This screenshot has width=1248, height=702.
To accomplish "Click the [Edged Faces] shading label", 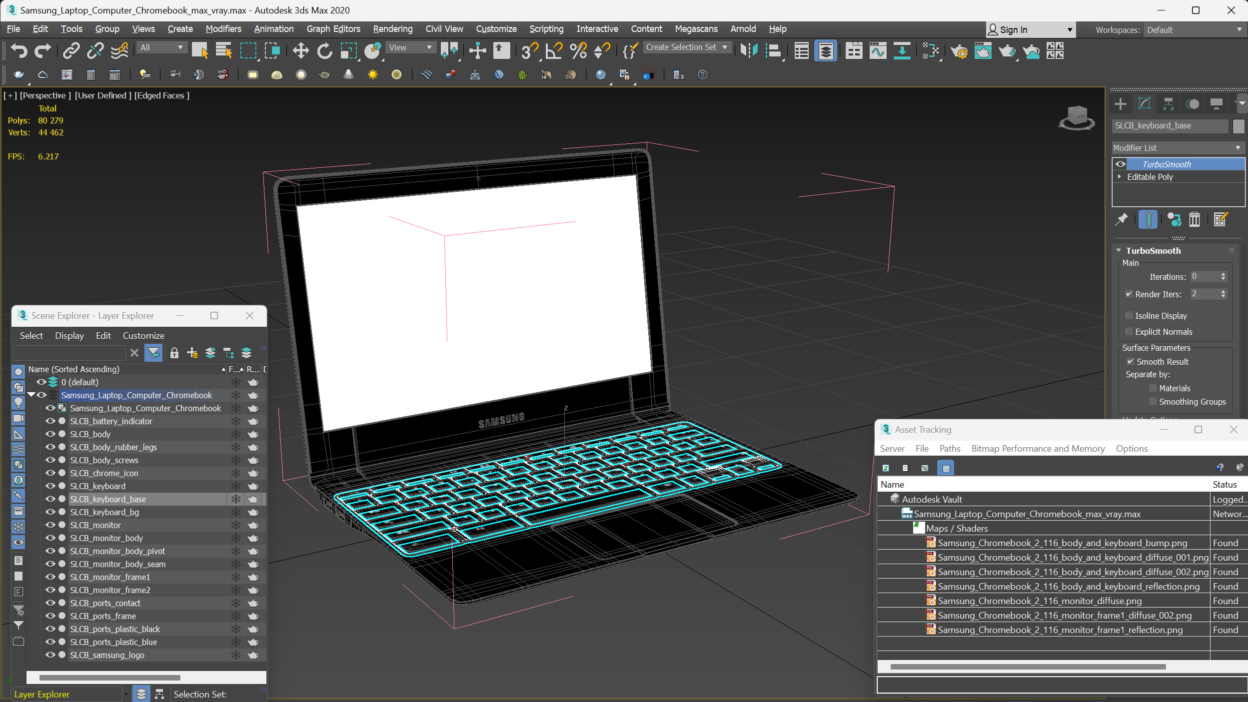I will pos(162,95).
